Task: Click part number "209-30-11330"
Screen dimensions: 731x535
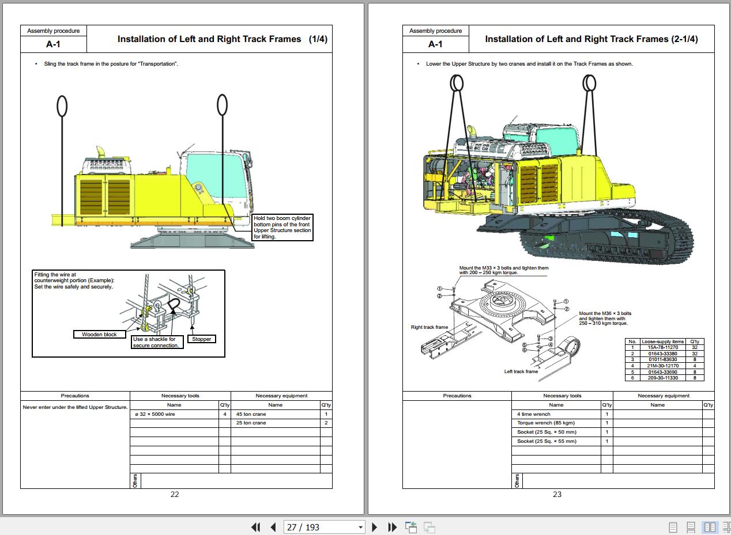Action: click(x=663, y=378)
